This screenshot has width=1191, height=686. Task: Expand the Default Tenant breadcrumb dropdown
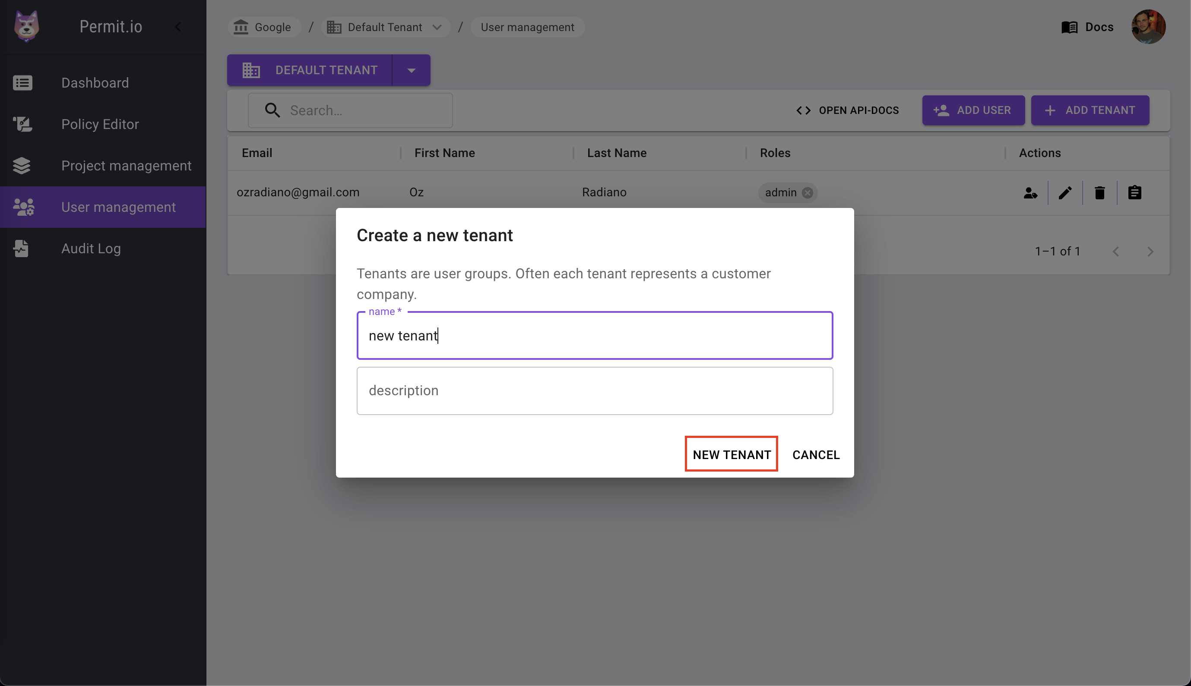click(x=437, y=27)
